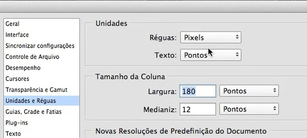Click the Largura Pontos stepper arrows

tap(275, 91)
